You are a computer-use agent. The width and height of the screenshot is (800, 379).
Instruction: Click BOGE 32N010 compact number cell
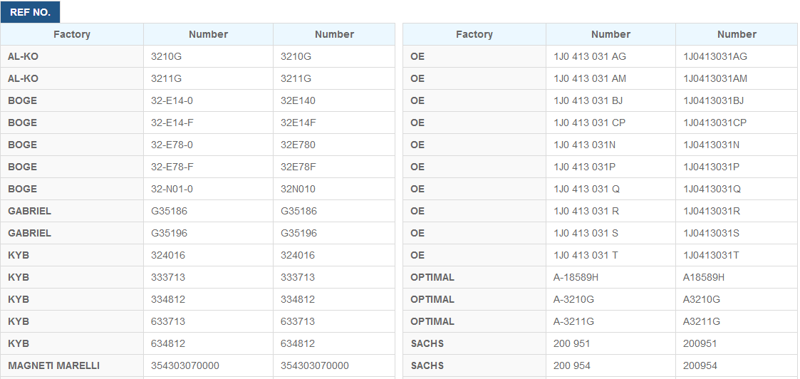point(333,189)
